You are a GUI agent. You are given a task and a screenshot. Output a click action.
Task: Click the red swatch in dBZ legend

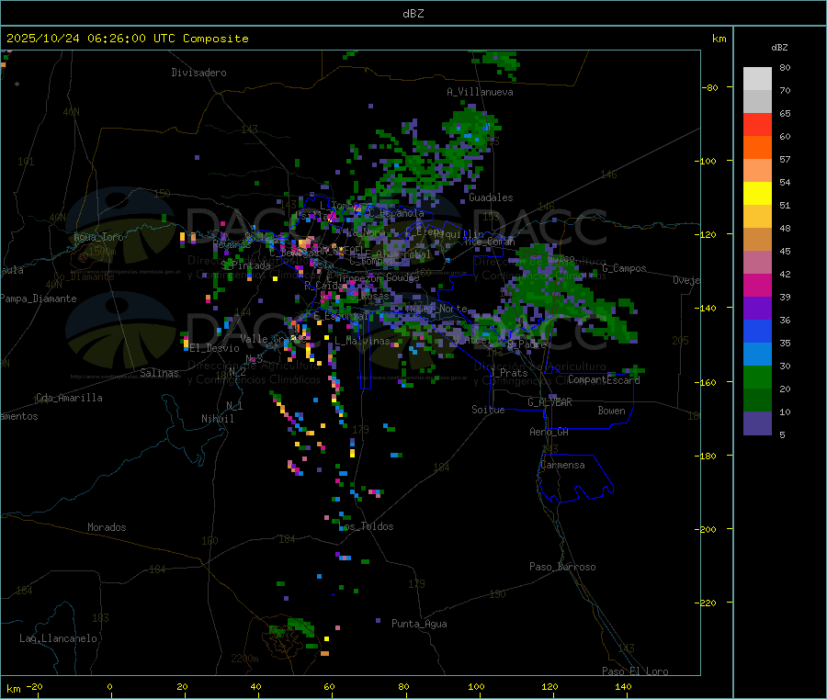point(757,124)
